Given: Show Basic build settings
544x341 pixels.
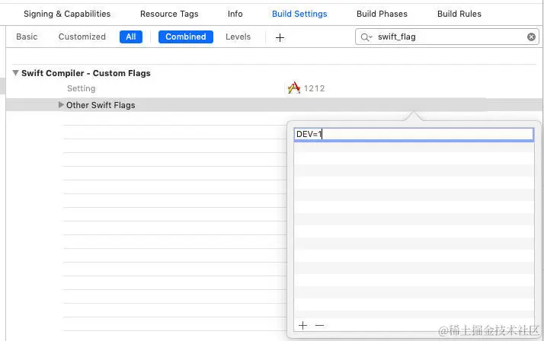Looking at the screenshot, I should pyautogui.click(x=27, y=37).
